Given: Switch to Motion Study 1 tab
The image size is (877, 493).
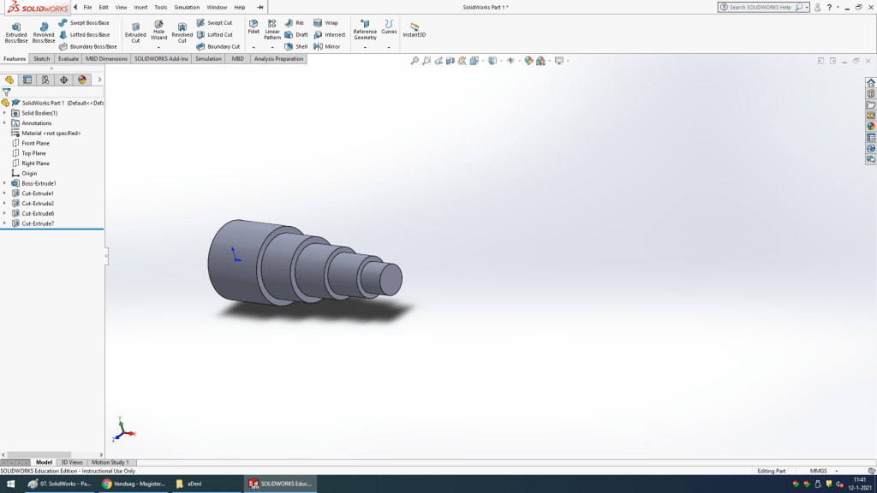Looking at the screenshot, I should (x=110, y=462).
